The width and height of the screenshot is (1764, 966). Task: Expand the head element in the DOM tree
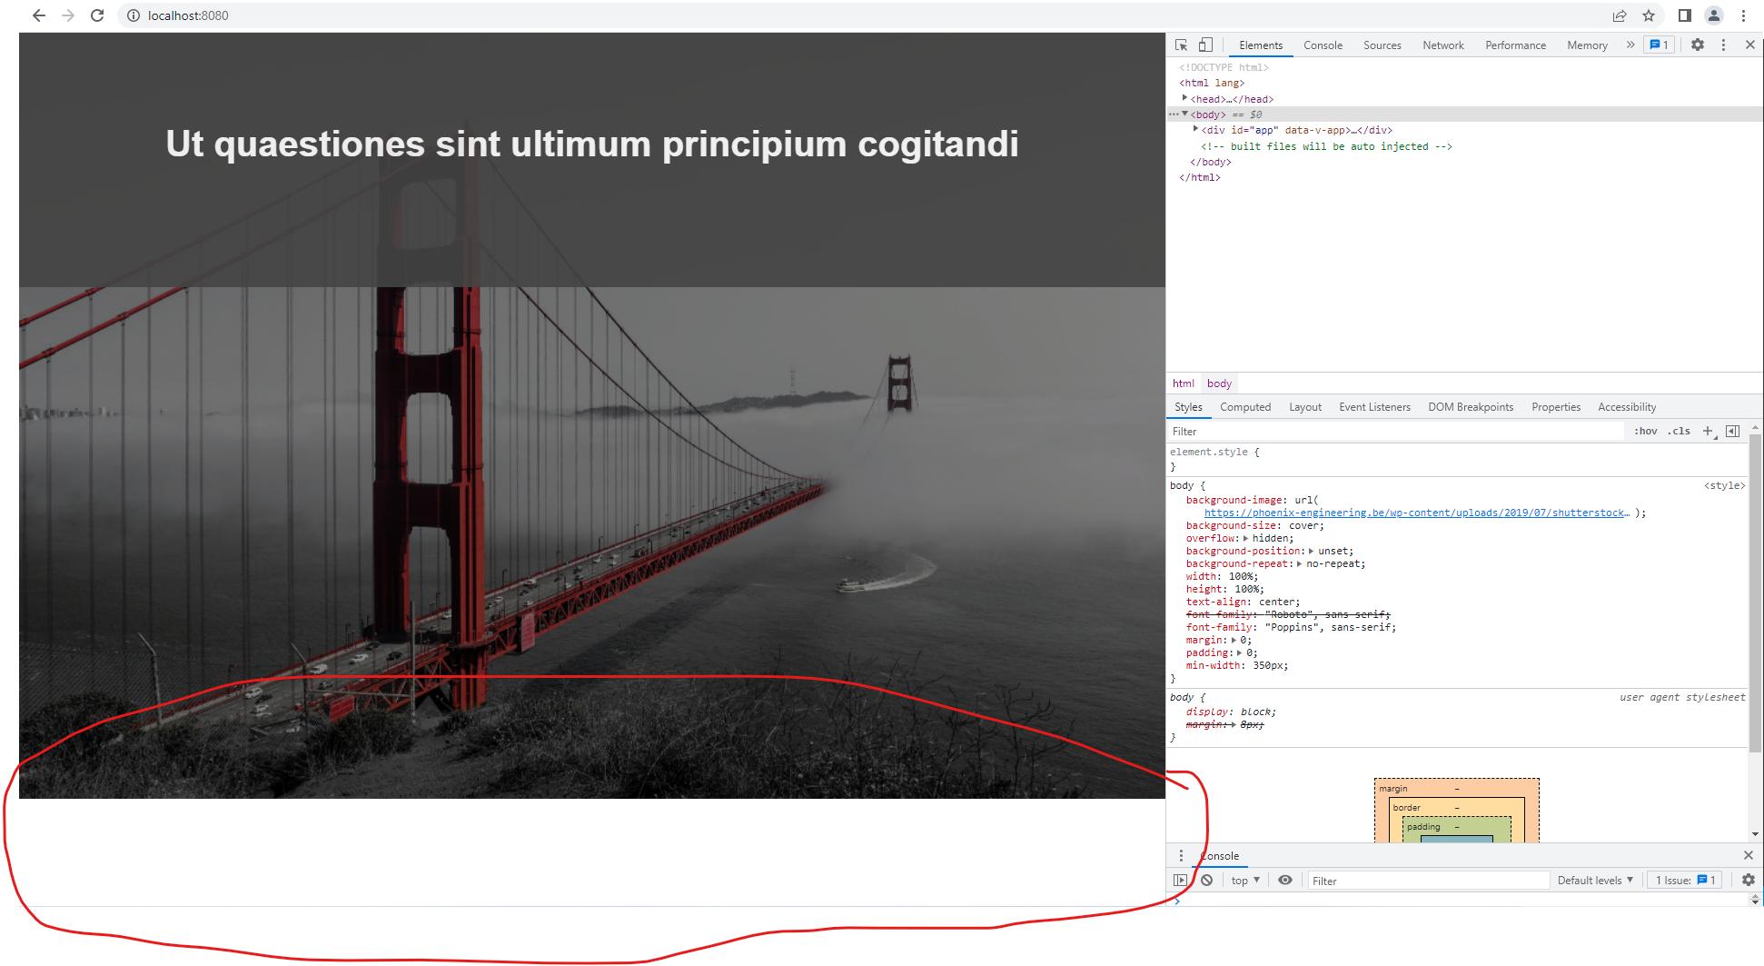click(x=1184, y=98)
